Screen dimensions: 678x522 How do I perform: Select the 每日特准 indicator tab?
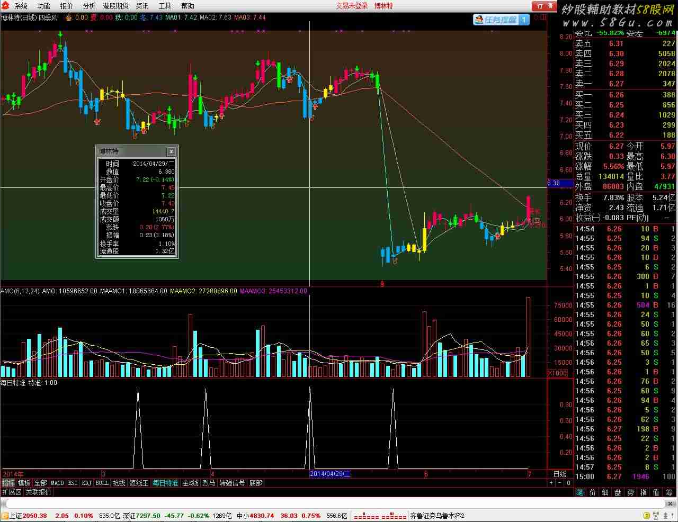(165, 483)
